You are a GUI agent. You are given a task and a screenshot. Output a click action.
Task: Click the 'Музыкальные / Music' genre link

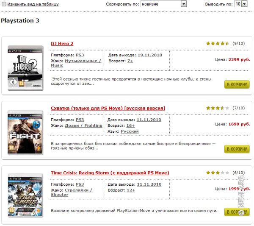coord(83,63)
